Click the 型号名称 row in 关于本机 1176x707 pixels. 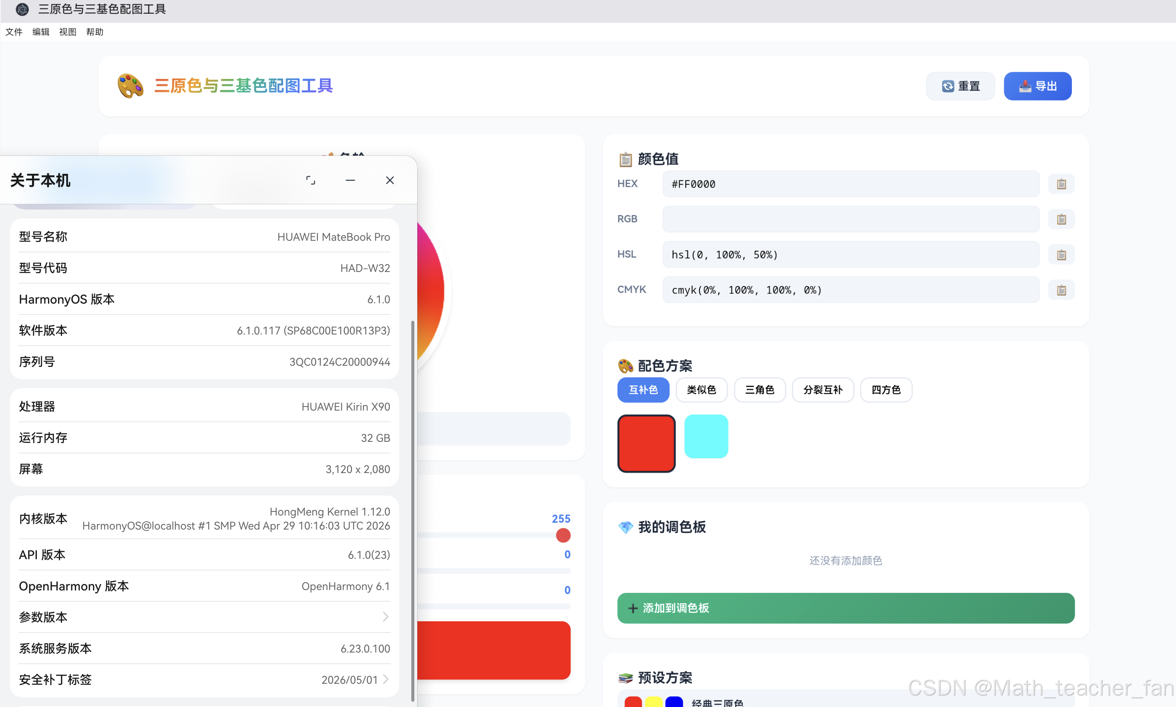click(x=204, y=237)
